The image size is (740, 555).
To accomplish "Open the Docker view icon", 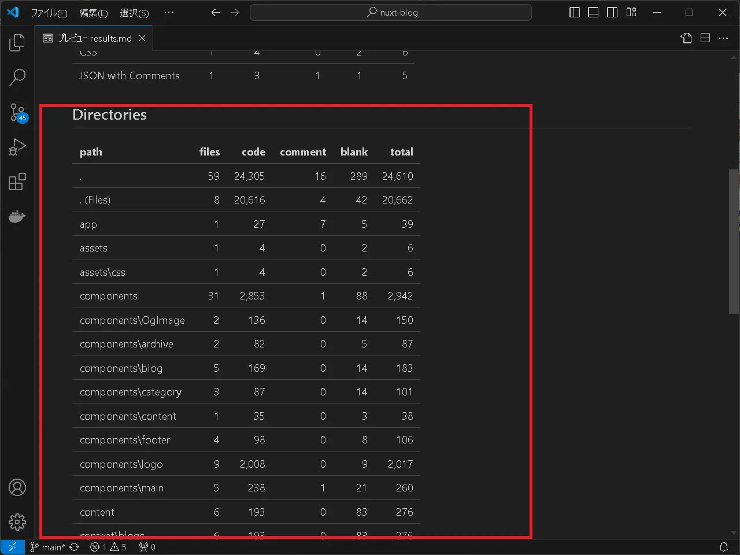I will point(17,216).
